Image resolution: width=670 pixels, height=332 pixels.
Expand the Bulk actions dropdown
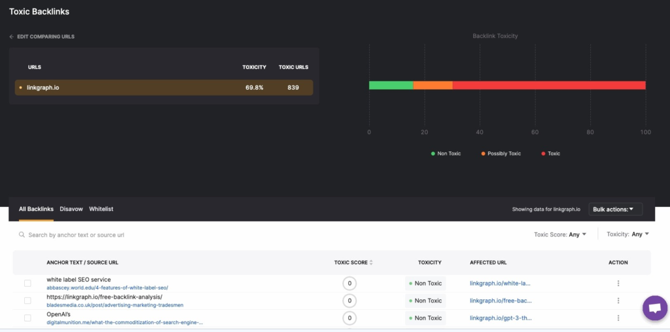click(x=615, y=210)
